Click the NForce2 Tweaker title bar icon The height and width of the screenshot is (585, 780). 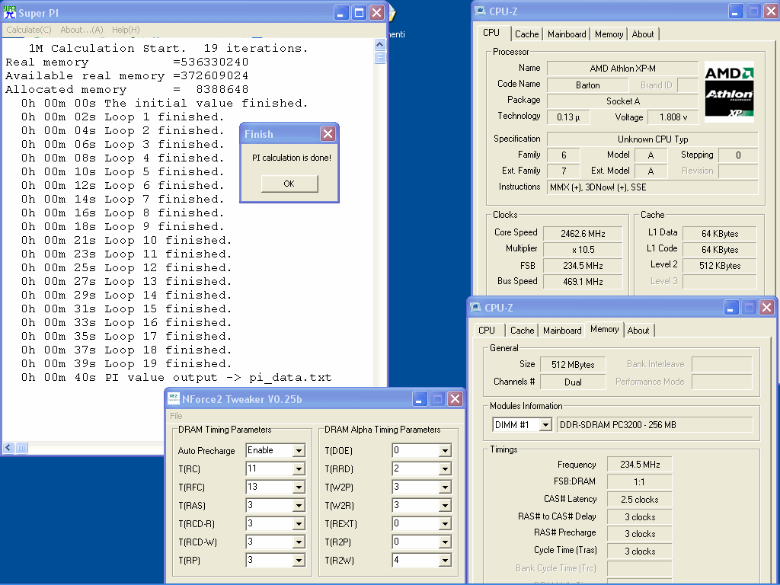(x=174, y=398)
